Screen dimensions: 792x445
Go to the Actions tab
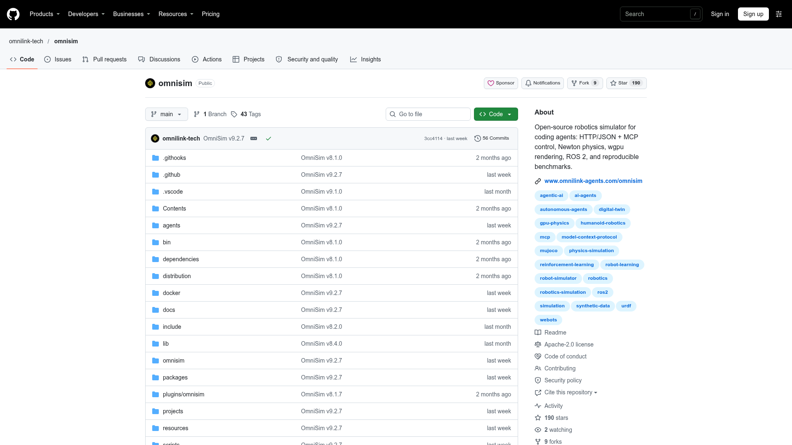(207, 59)
